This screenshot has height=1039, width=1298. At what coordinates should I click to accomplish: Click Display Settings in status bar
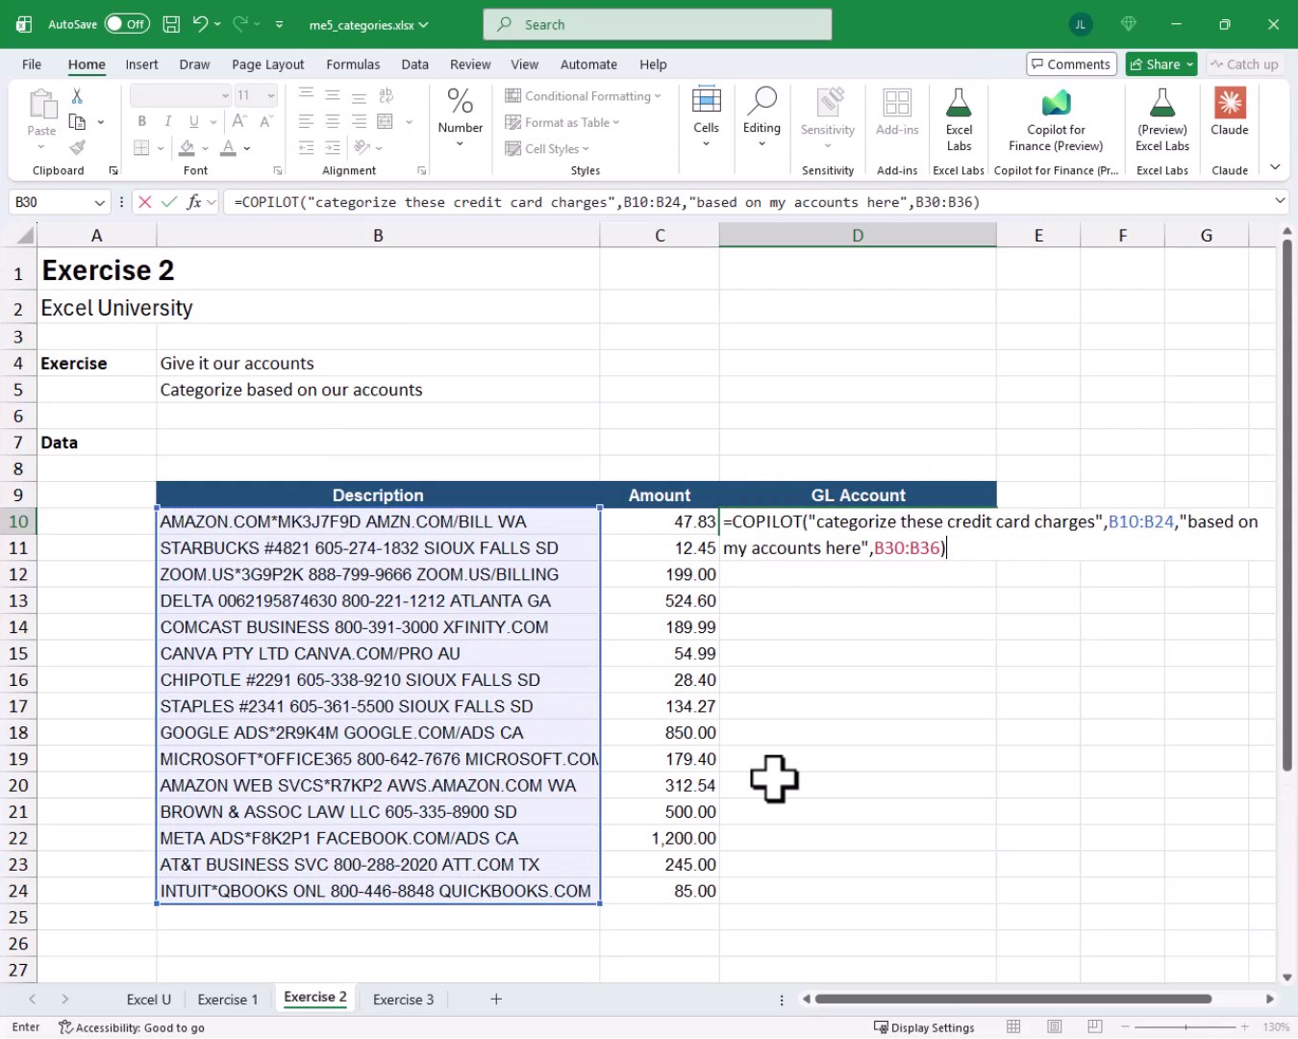click(x=924, y=1027)
